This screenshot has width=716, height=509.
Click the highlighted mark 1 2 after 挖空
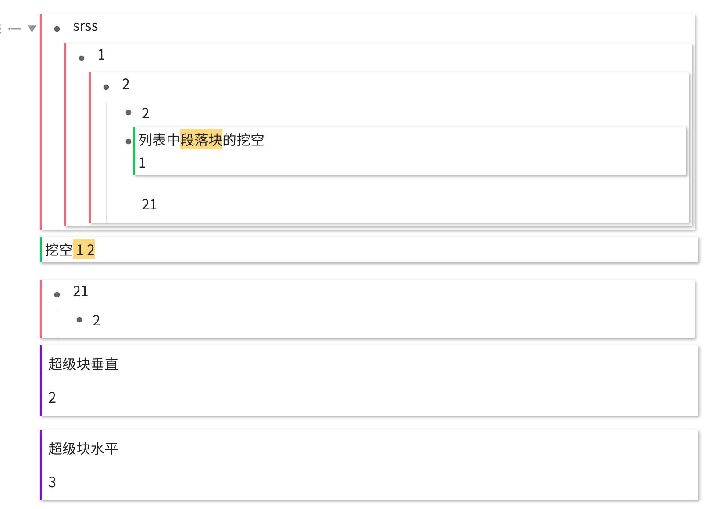click(x=84, y=250)
